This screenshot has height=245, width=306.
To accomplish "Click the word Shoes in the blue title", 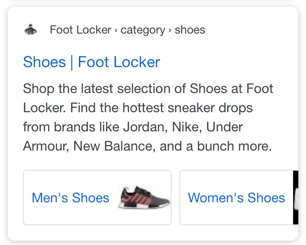I will [44, 62].
